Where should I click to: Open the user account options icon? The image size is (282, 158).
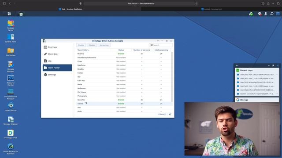266,14
